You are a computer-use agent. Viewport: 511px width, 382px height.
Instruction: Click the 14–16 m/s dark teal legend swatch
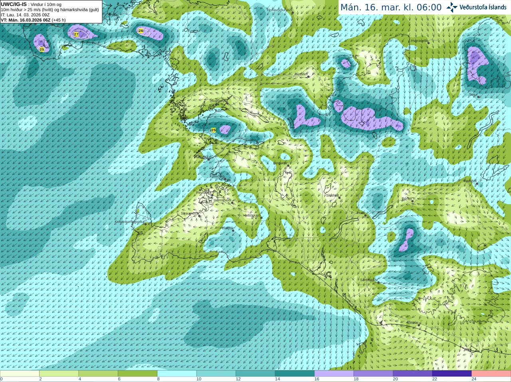(x=295, y=374)
